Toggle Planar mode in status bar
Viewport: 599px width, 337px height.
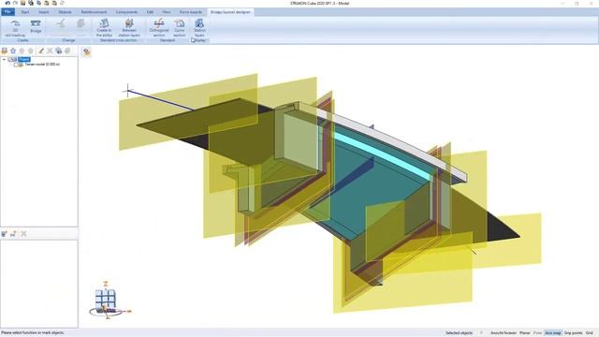click(x=524, y=333)
